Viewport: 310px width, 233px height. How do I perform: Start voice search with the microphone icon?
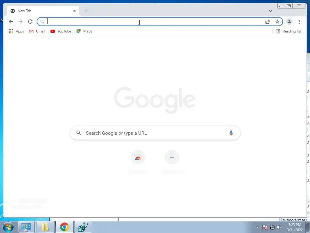231,133
